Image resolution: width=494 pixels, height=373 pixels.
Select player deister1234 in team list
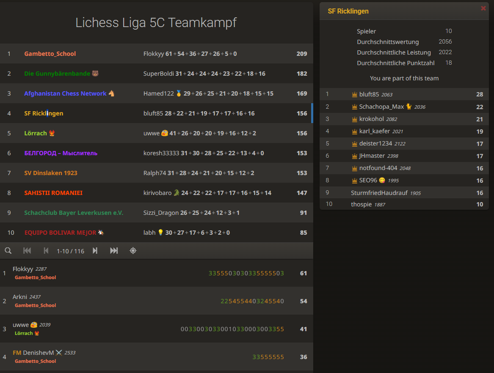pos(375,143)
